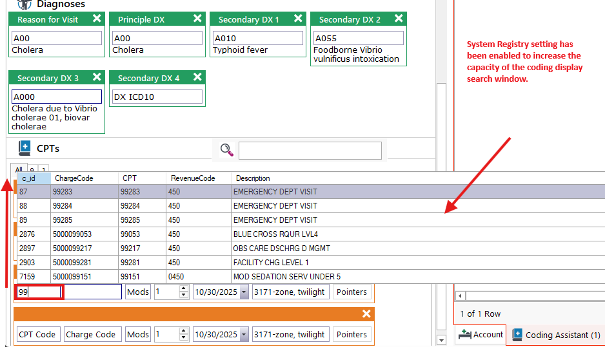605x347 pixels.
Task: Sort results by the Description column header
Action: click(x=253, y=178)
